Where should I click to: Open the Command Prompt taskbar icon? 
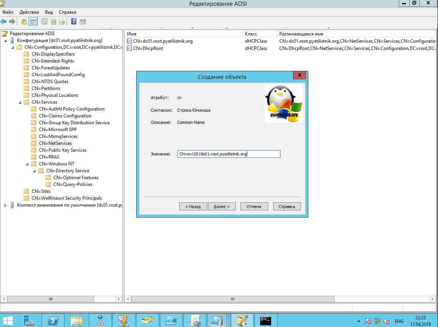click(265, 320)
